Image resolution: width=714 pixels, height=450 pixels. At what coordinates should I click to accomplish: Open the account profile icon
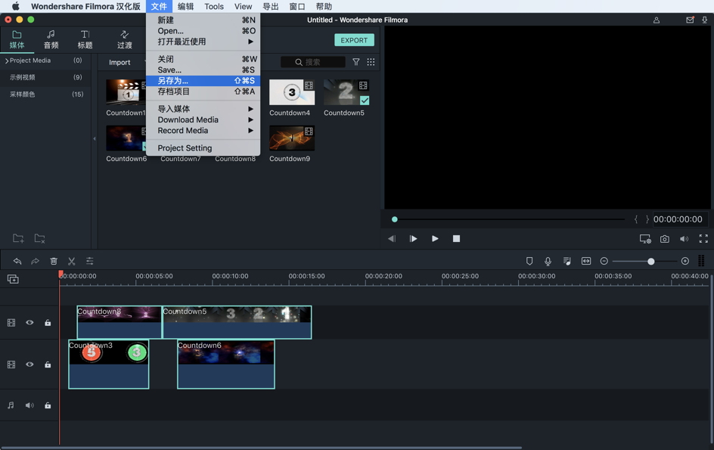[657, 20]
